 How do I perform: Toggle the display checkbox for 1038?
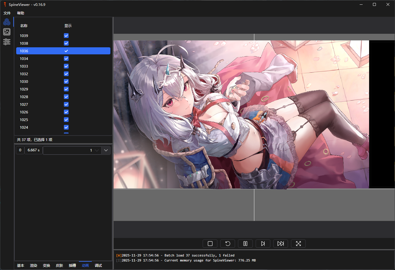point(66,43)
